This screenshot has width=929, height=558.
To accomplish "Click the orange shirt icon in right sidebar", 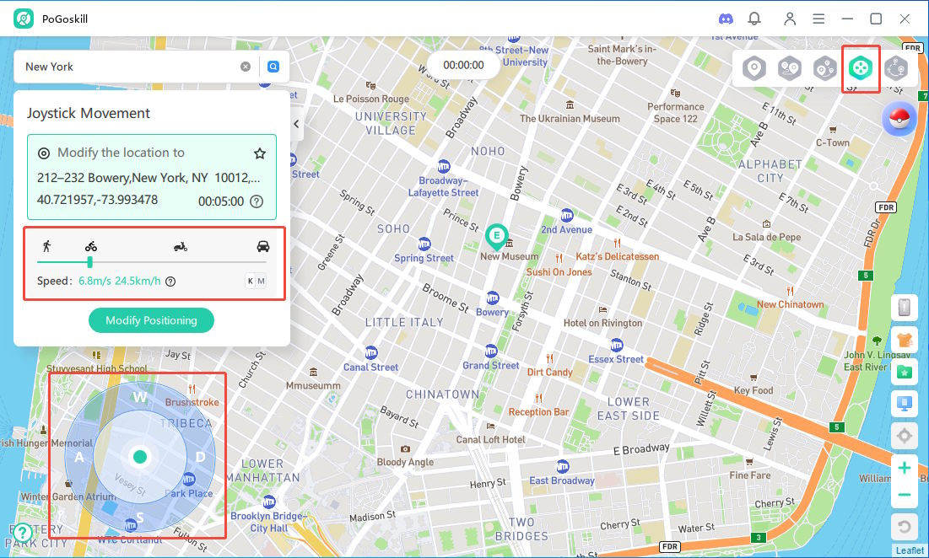I will click(x=905, y=340).
